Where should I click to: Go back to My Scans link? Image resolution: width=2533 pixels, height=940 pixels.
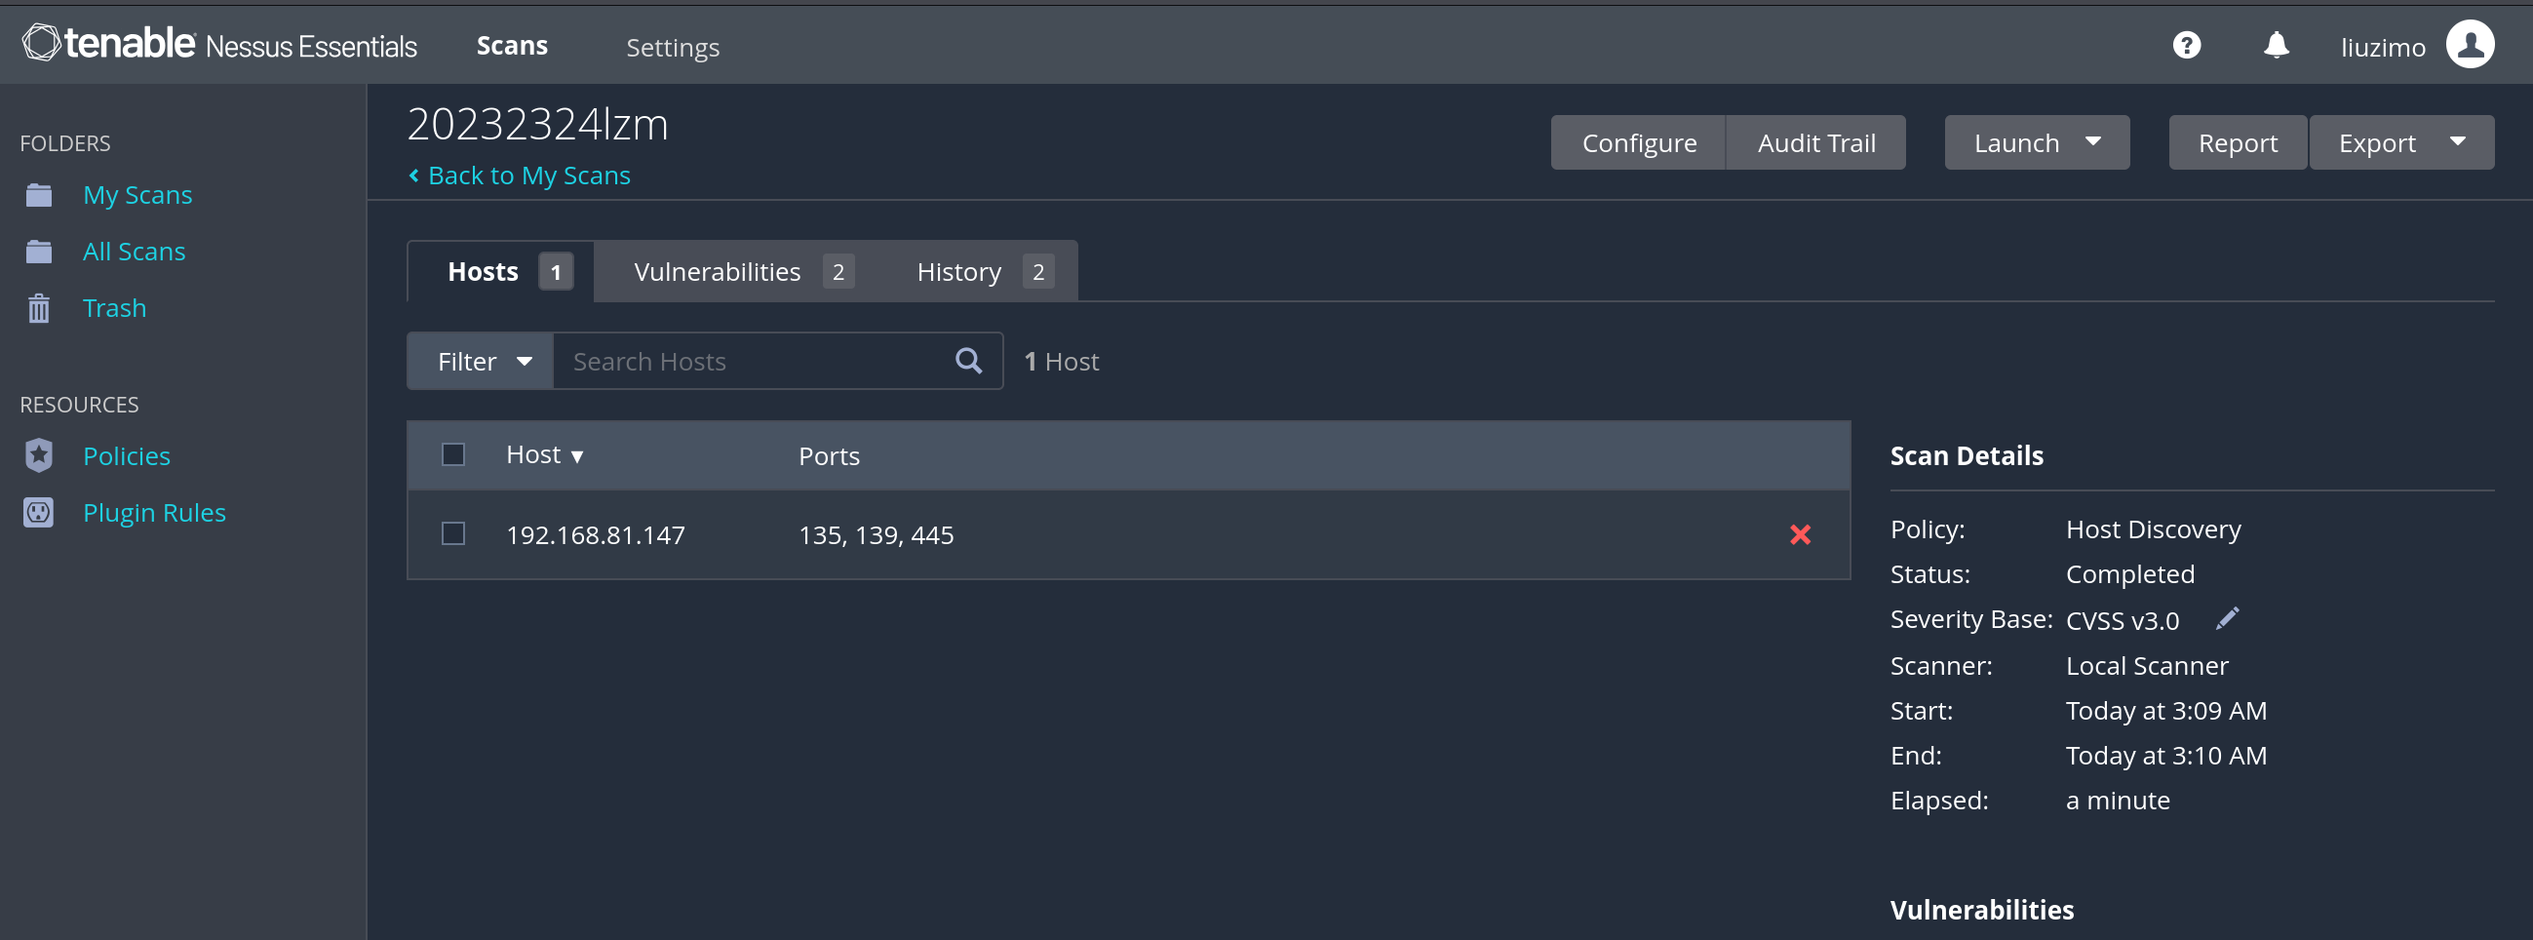coord(528,176)
